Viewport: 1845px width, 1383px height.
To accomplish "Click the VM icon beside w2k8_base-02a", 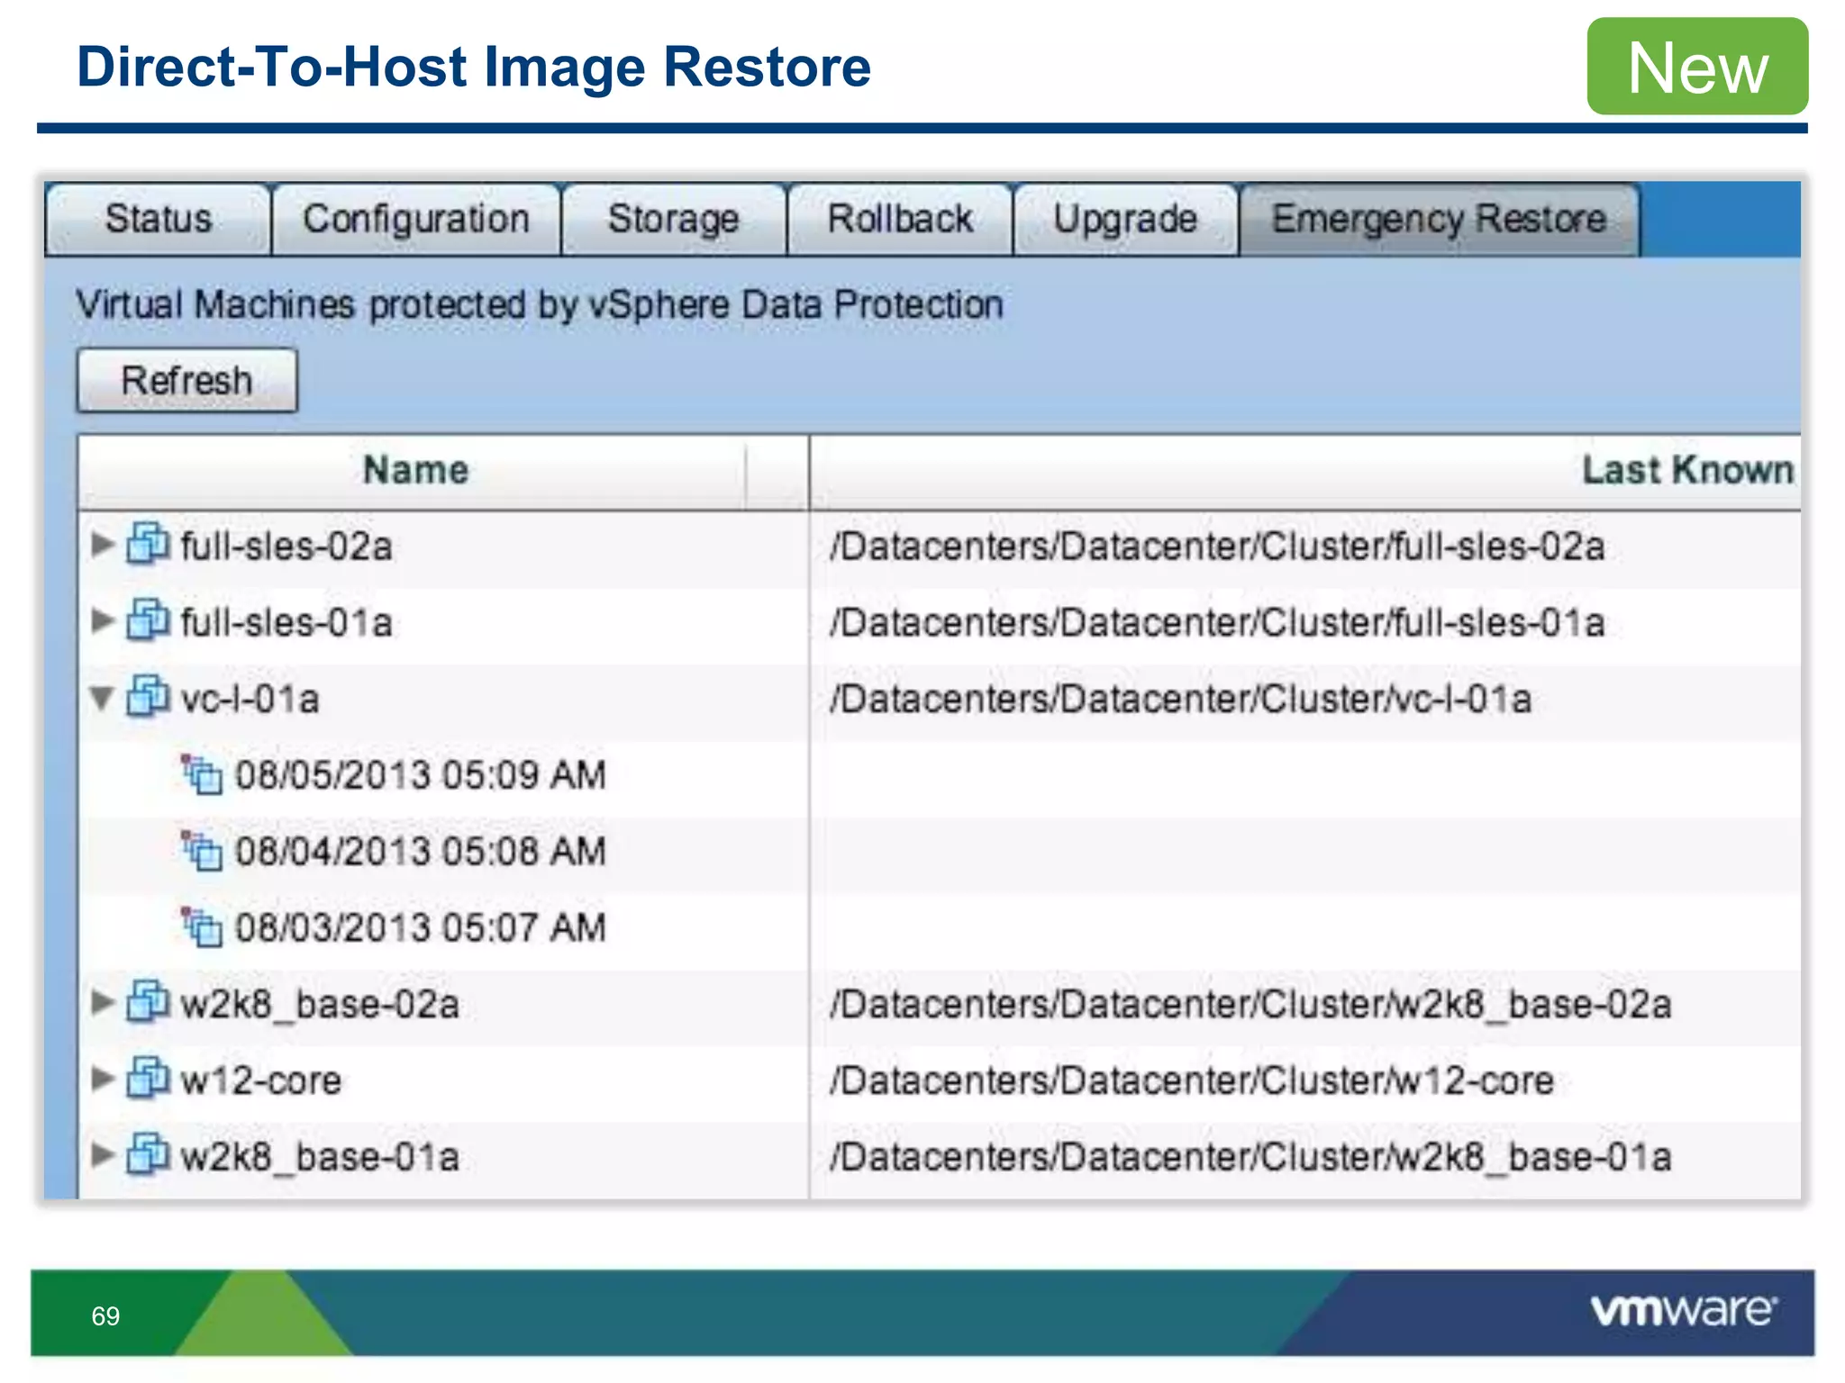I will [148, 1001].
